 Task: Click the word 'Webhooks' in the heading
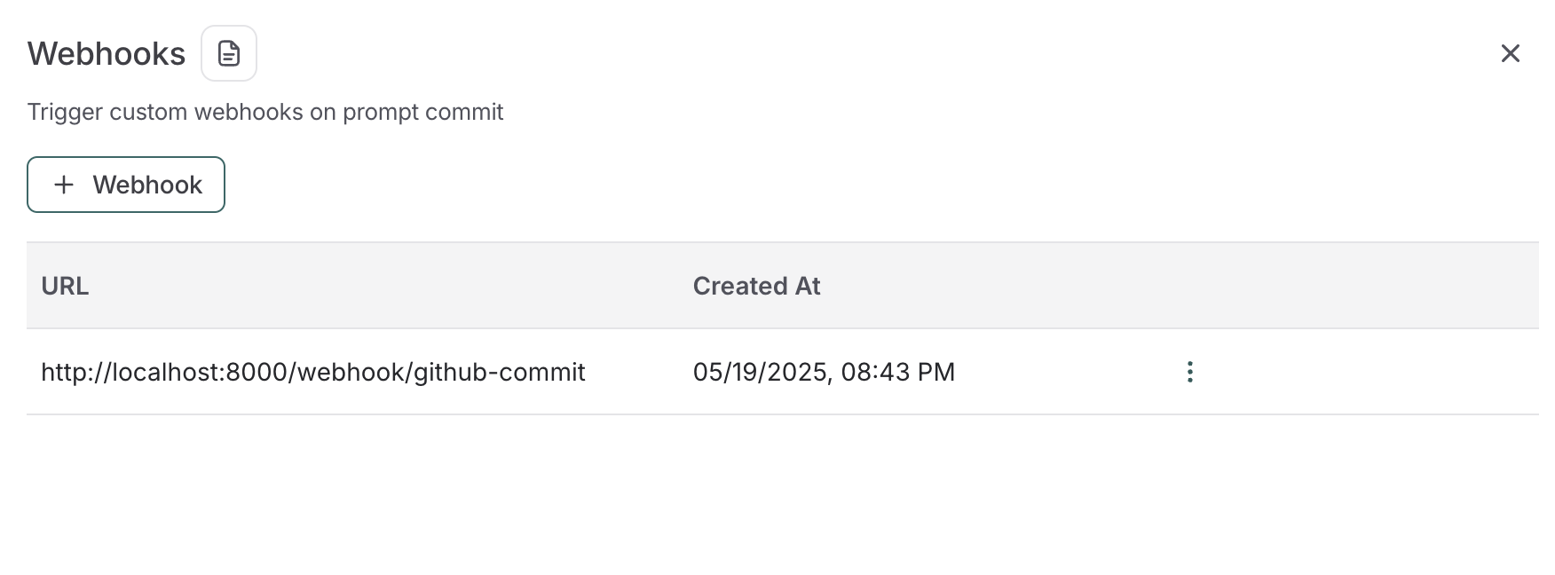click(107, 53)
